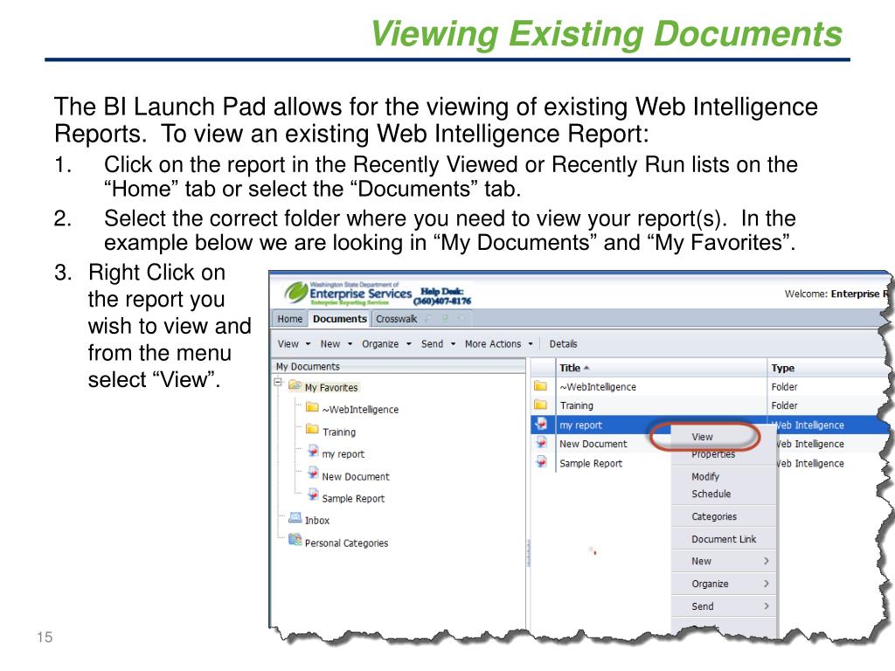Screen dimensions: 895x671
Task: Select My Favorites label in tree
Action: 331,387
